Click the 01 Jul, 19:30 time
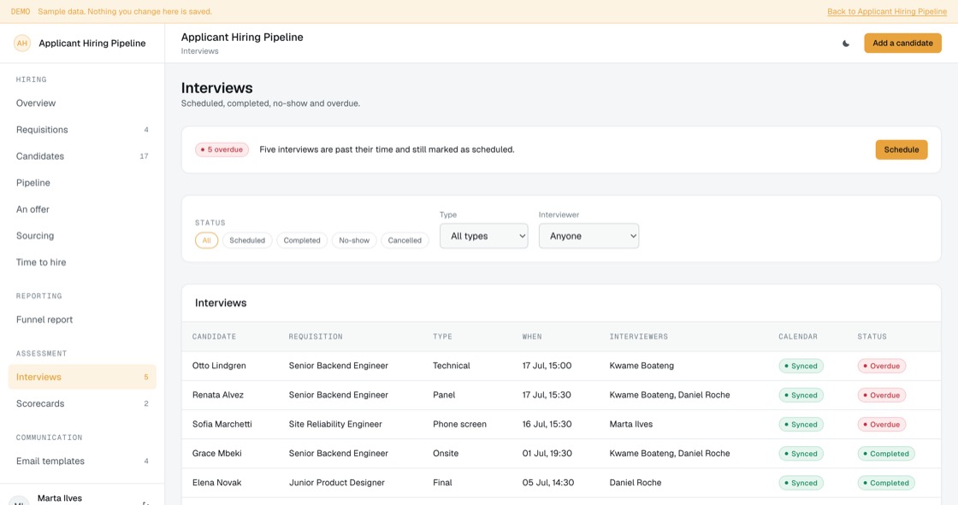958x505 pixels. (547, 454)
